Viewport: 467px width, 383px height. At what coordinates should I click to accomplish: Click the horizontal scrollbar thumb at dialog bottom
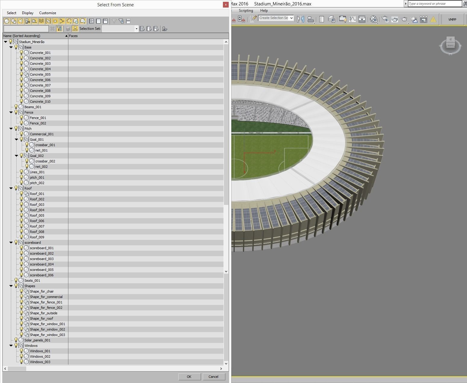point(17,369)
